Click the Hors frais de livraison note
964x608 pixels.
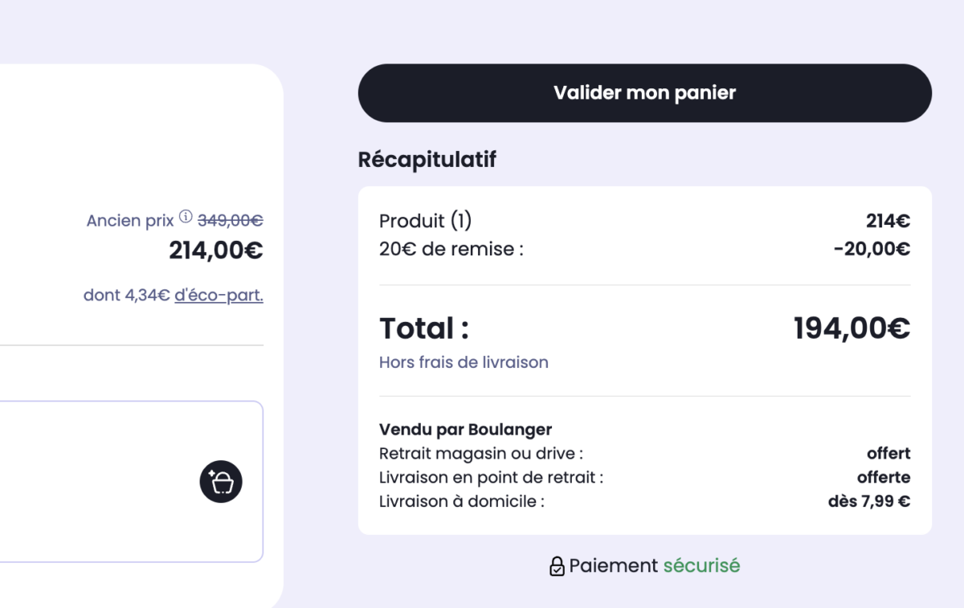point(464,362)
